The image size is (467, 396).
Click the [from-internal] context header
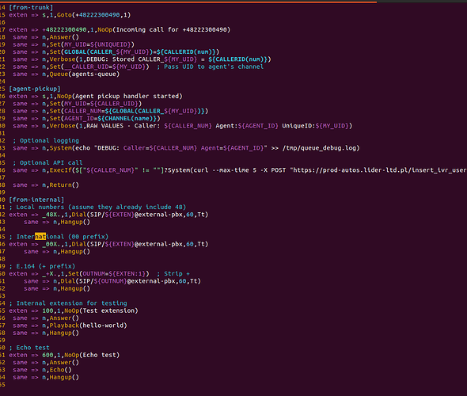coord(36,200)
